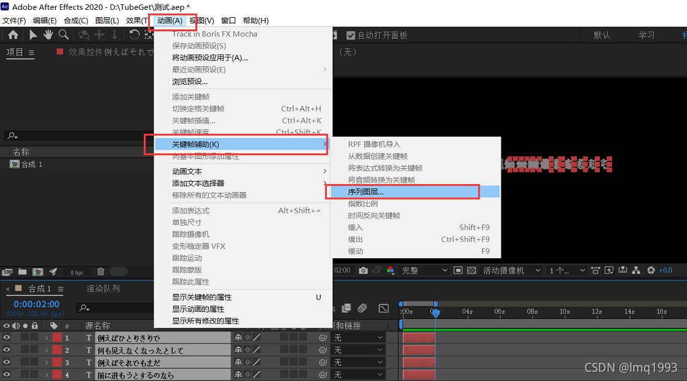This screenshot has height=381, width=687.
Task: Click the Home icon in the toolbar
Action: 14,35
